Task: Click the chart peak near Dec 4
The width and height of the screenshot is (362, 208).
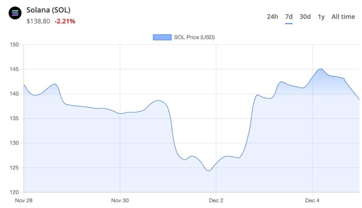Action: click(320, 69)
